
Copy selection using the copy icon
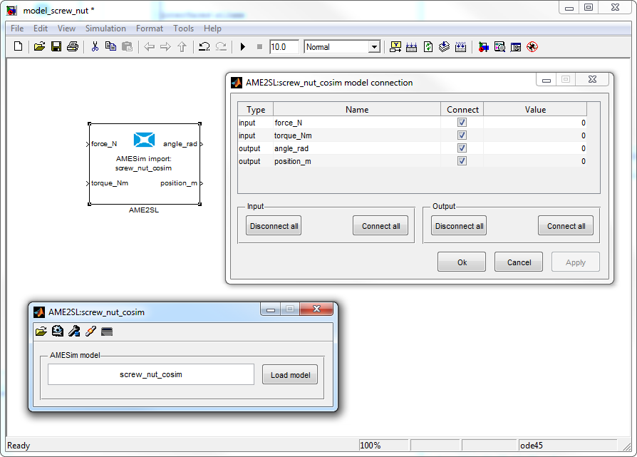tap(110, 46)
